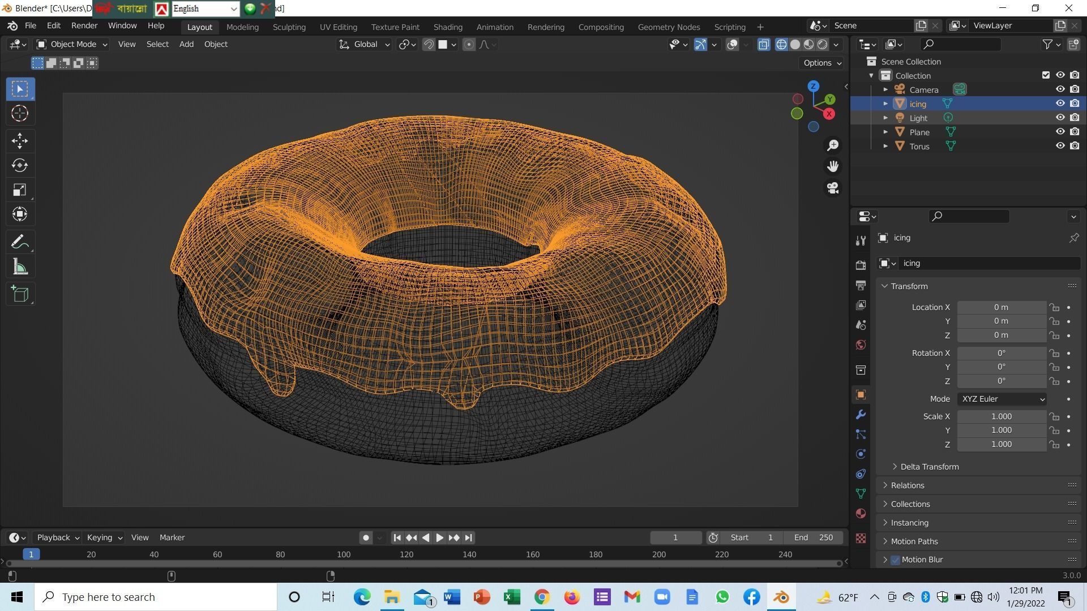Select the Scale tool
Viewport: 1087px width, 611px height.
pyautogui.click(x=20, y=190)
